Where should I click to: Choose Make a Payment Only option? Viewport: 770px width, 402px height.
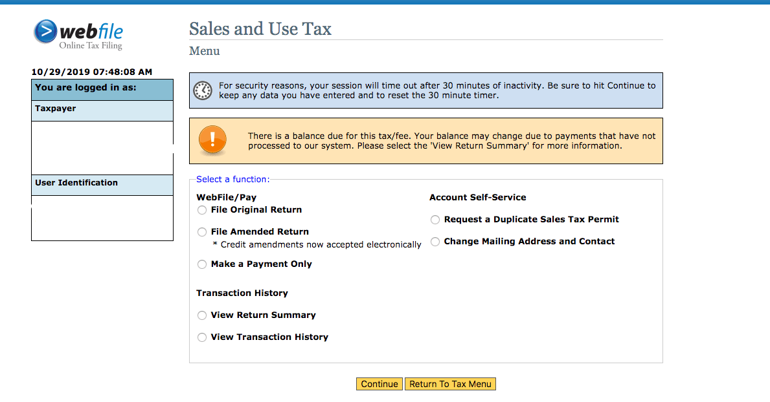pyautogui.click(x=202, y=264)
